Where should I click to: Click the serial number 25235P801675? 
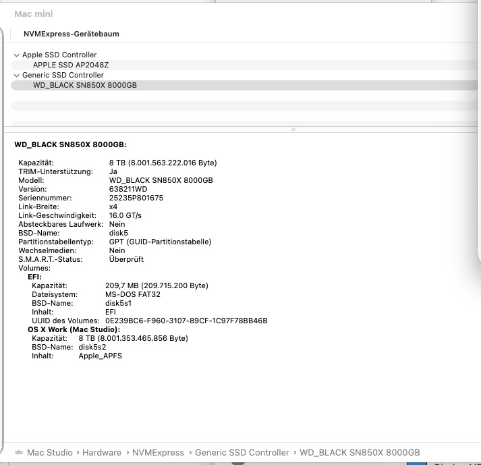click(136, 198)
